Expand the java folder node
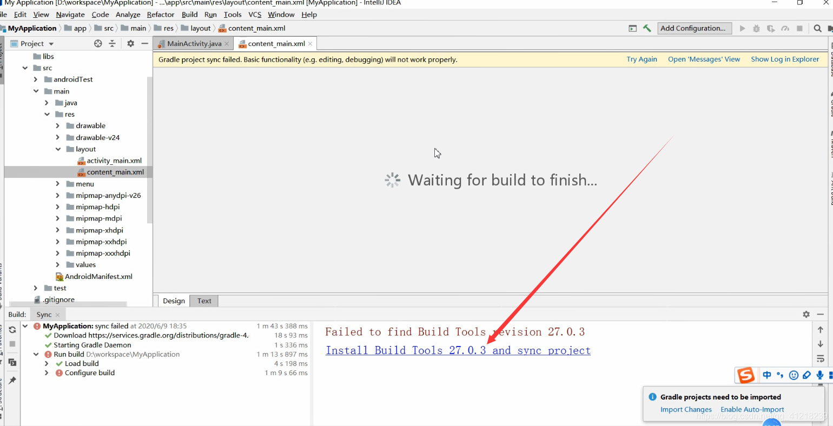The image size is (833, 426). tap(47, 103)
